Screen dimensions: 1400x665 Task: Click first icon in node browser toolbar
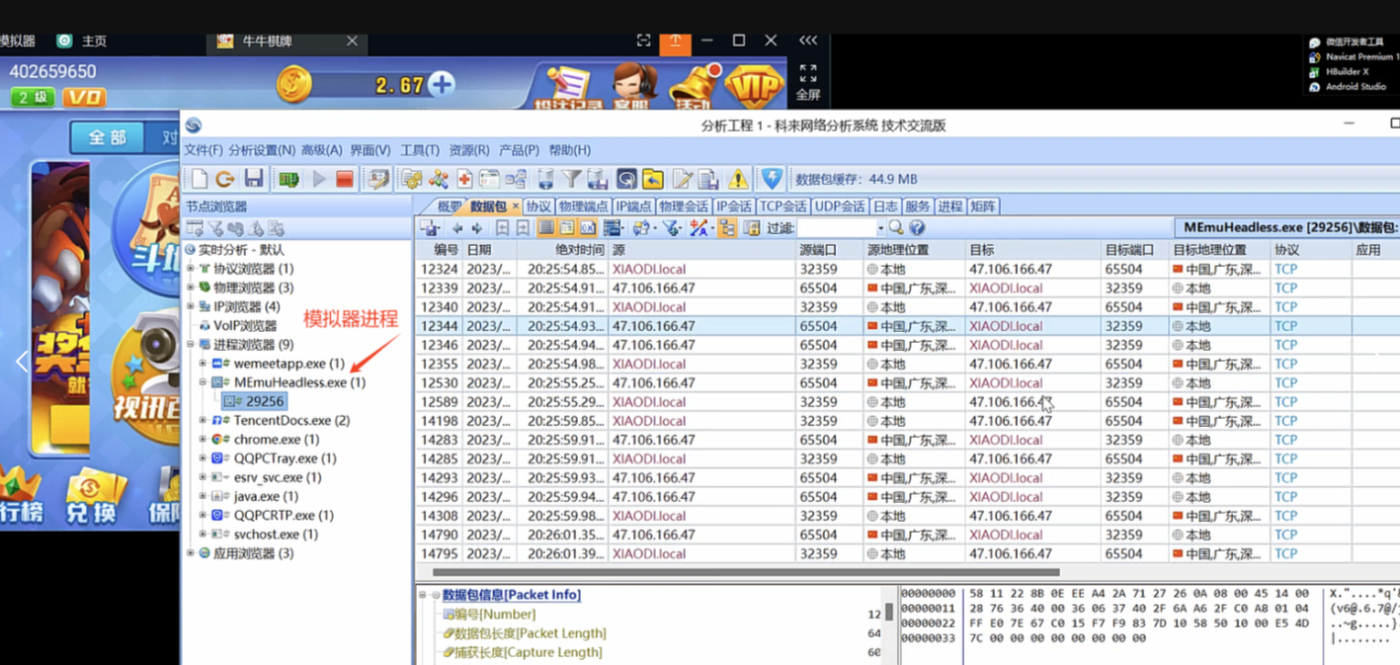(x=195, y=228)
